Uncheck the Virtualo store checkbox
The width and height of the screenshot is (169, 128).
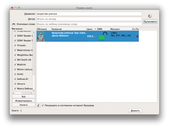15,45
